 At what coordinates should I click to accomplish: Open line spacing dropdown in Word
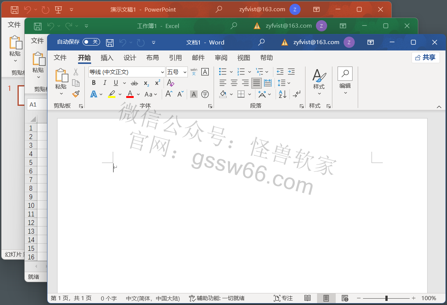click(x=284, y=83)
